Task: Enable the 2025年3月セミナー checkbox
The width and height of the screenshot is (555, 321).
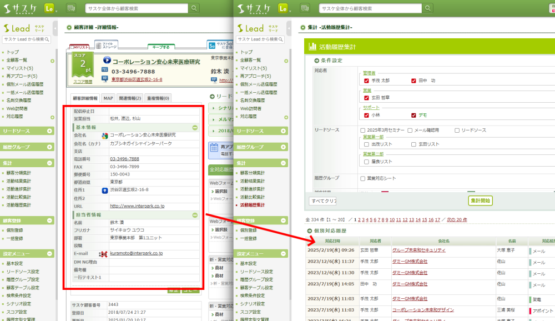Action: [362, 130]
